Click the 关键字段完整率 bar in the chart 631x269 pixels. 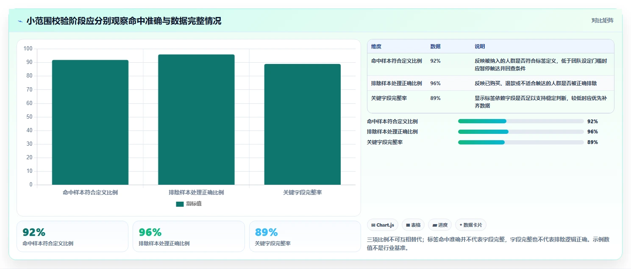303,125
